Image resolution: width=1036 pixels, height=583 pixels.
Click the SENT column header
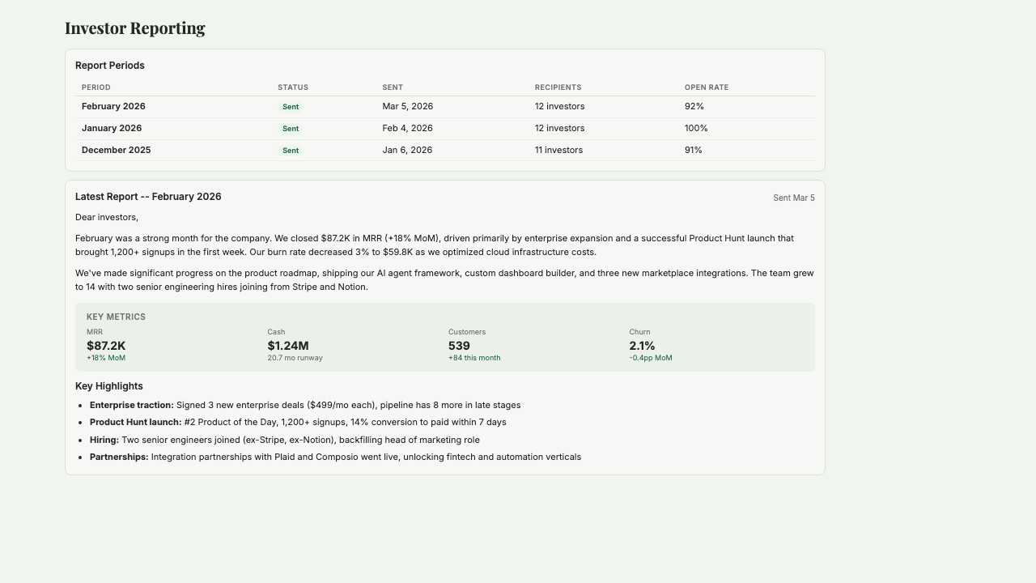pos(391,87)
